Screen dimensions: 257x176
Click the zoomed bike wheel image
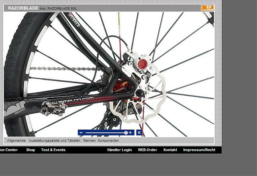(x=109, y=74)
